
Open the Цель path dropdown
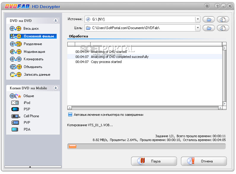click(x=198, y=28)
